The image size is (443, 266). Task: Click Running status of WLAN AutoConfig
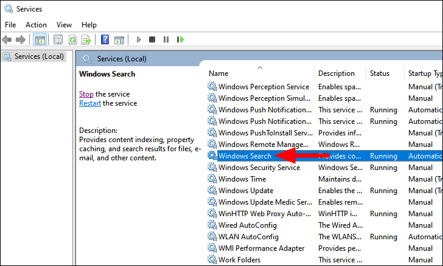pyautogui.click(x=383, y=237)
